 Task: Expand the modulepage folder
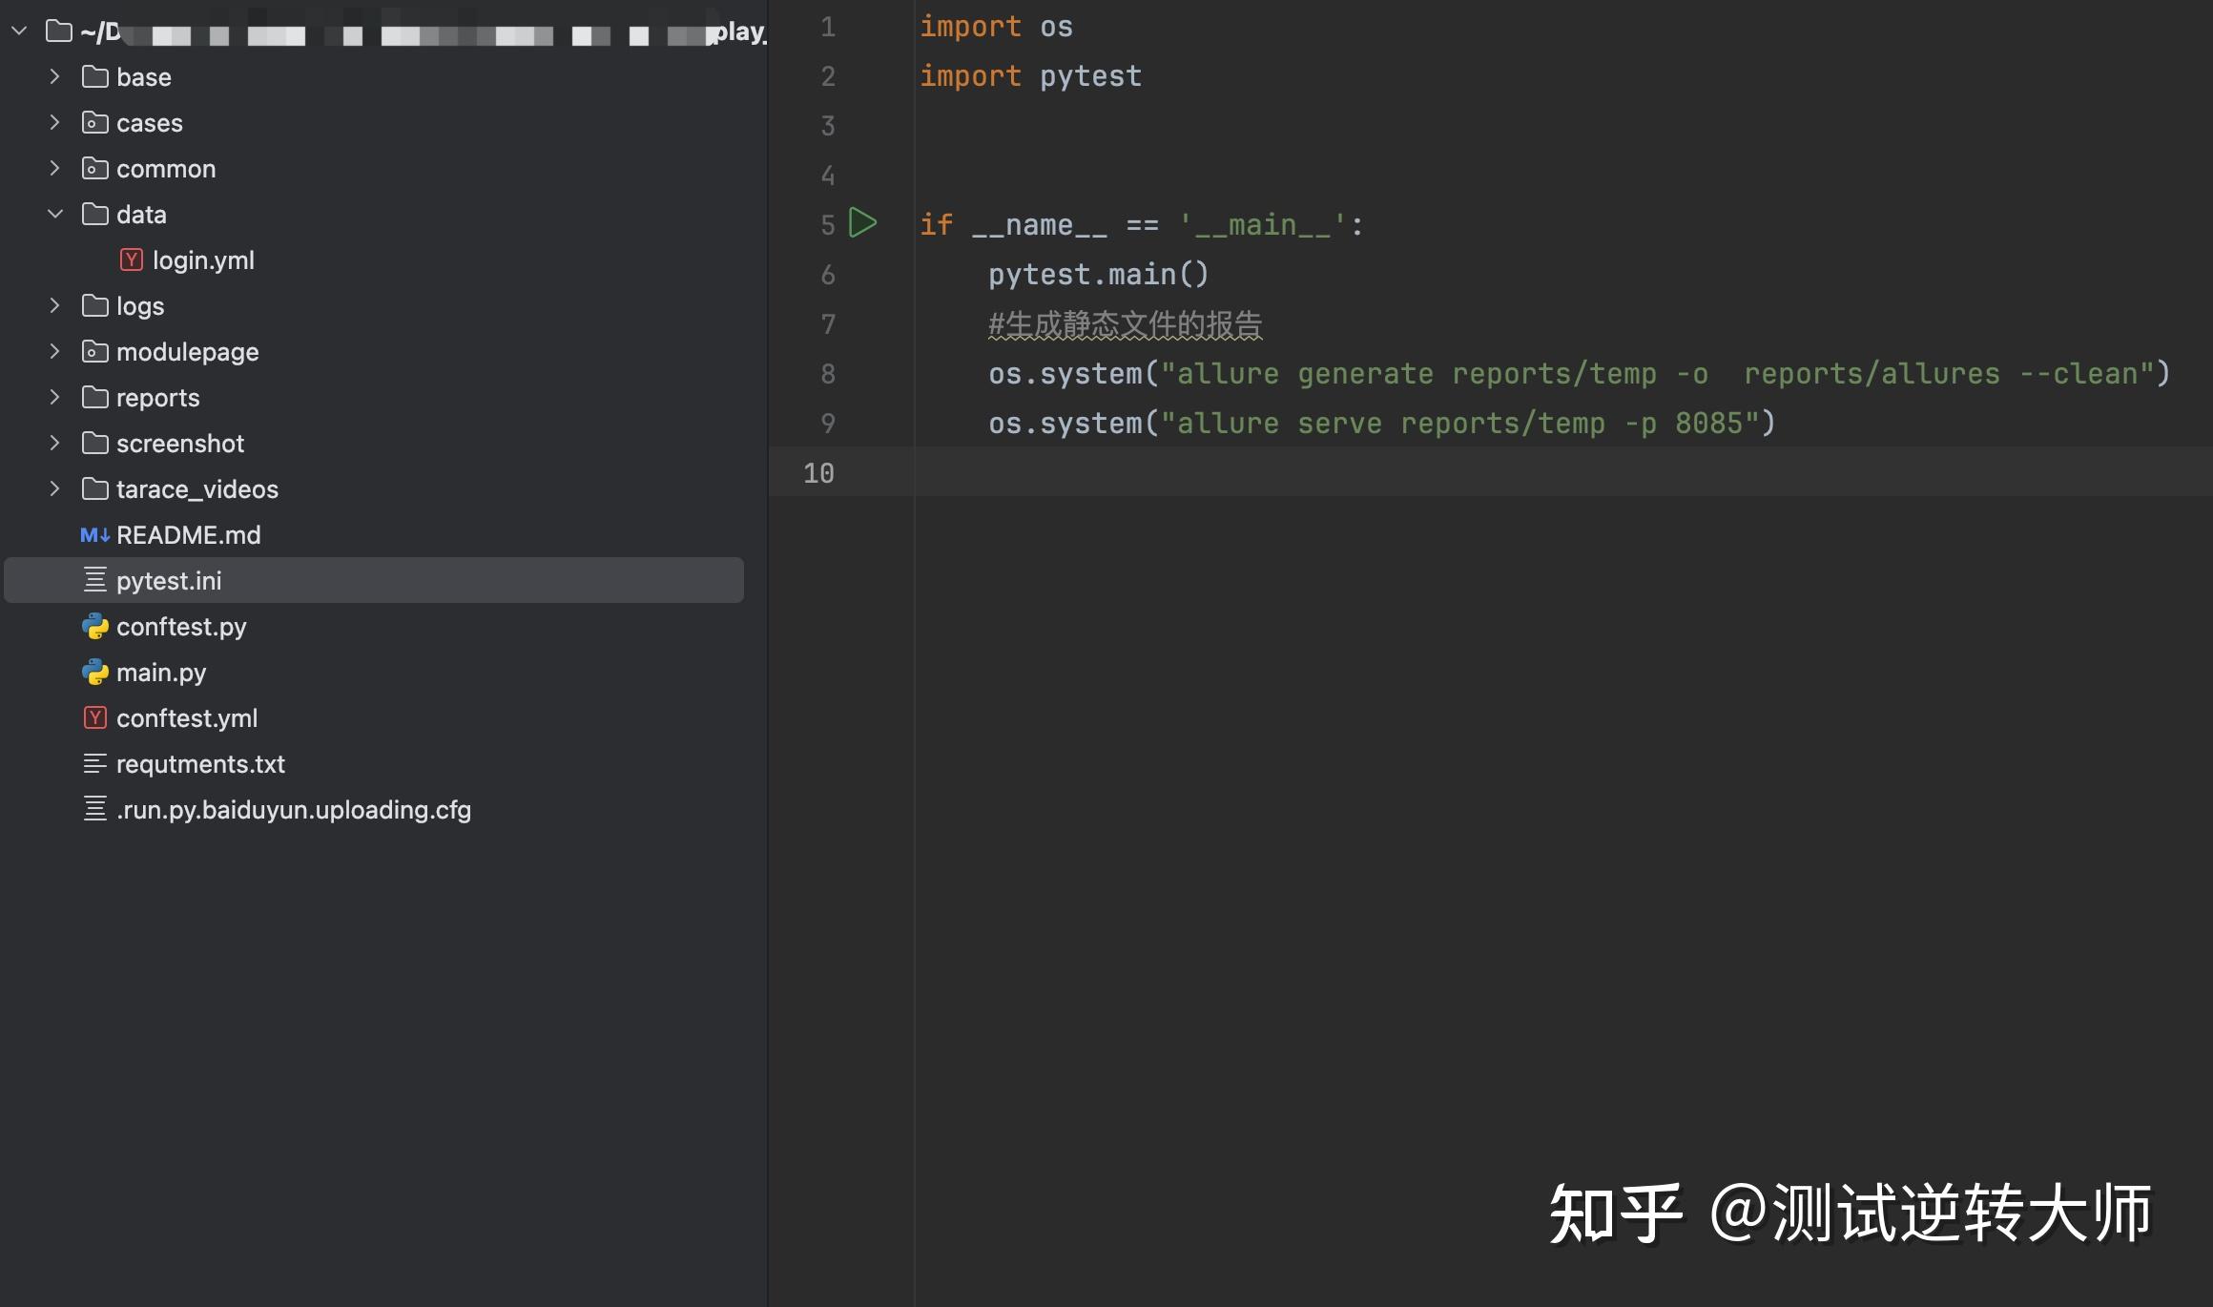tap(54, 351)
